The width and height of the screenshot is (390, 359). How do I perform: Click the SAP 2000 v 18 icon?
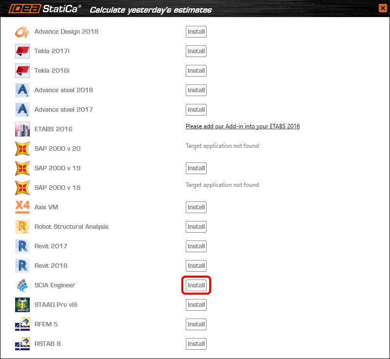[x=22, y=188]
